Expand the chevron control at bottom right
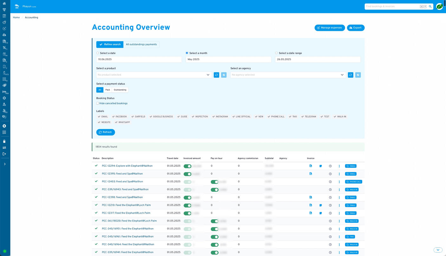This screenshot has height=256, width=446. click(x=438, y=250)
